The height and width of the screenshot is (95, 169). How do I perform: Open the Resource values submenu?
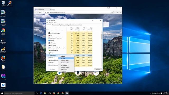(66, 60)
